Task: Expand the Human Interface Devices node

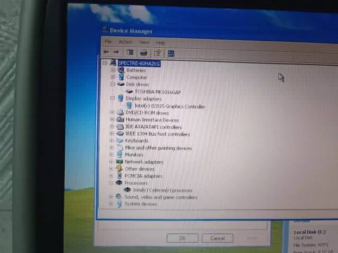Action: 111,119
